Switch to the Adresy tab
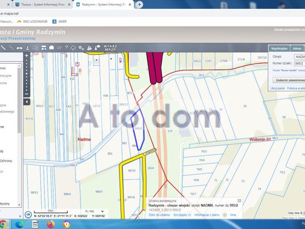Screen dimensions: 305x229 point(297,48)
